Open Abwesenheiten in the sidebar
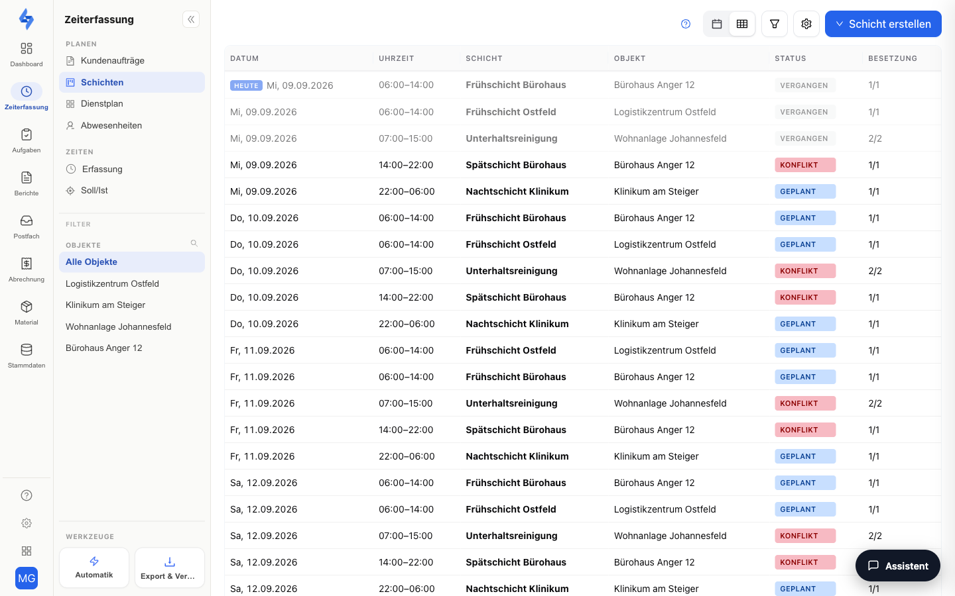Screen dimensions: 955x596 [x=132, y=125]
